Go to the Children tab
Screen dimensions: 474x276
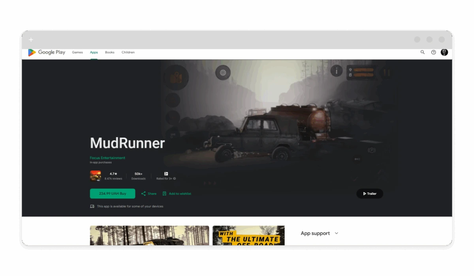click(x=128, y=52)
